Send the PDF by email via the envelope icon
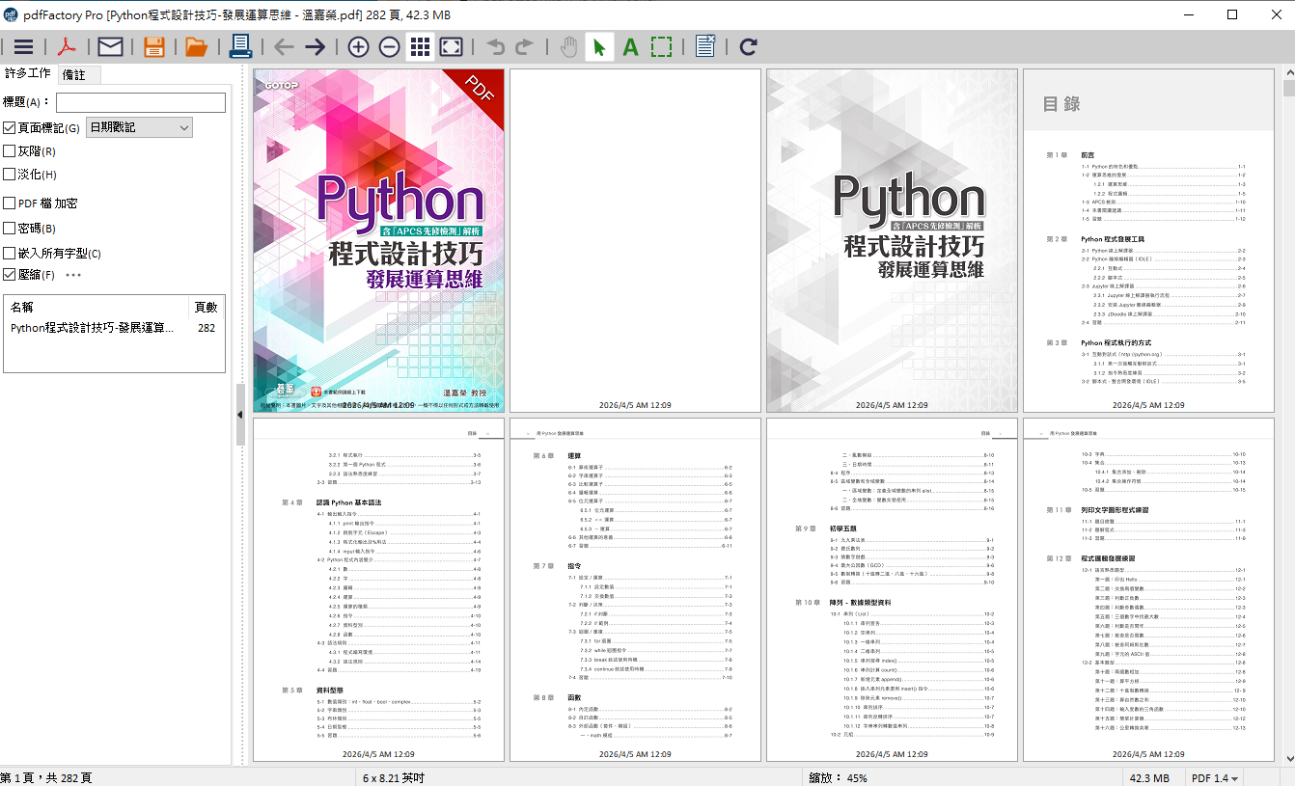The width and height of the screenshot is (1295, 786). click(110, 46)
